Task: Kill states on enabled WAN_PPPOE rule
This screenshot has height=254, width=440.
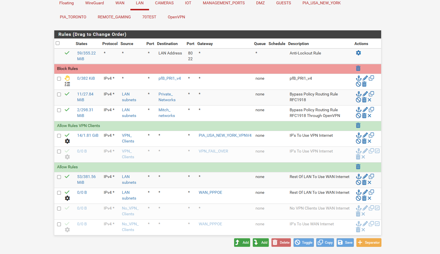Action: tap(370, 198)
